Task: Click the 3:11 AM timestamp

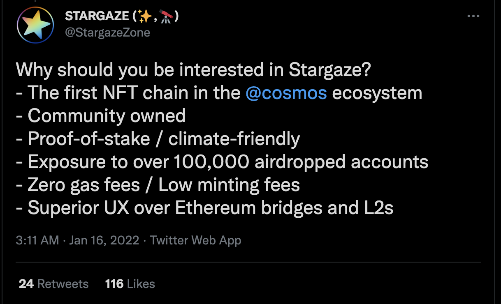Action: click(x=37, y=240)
